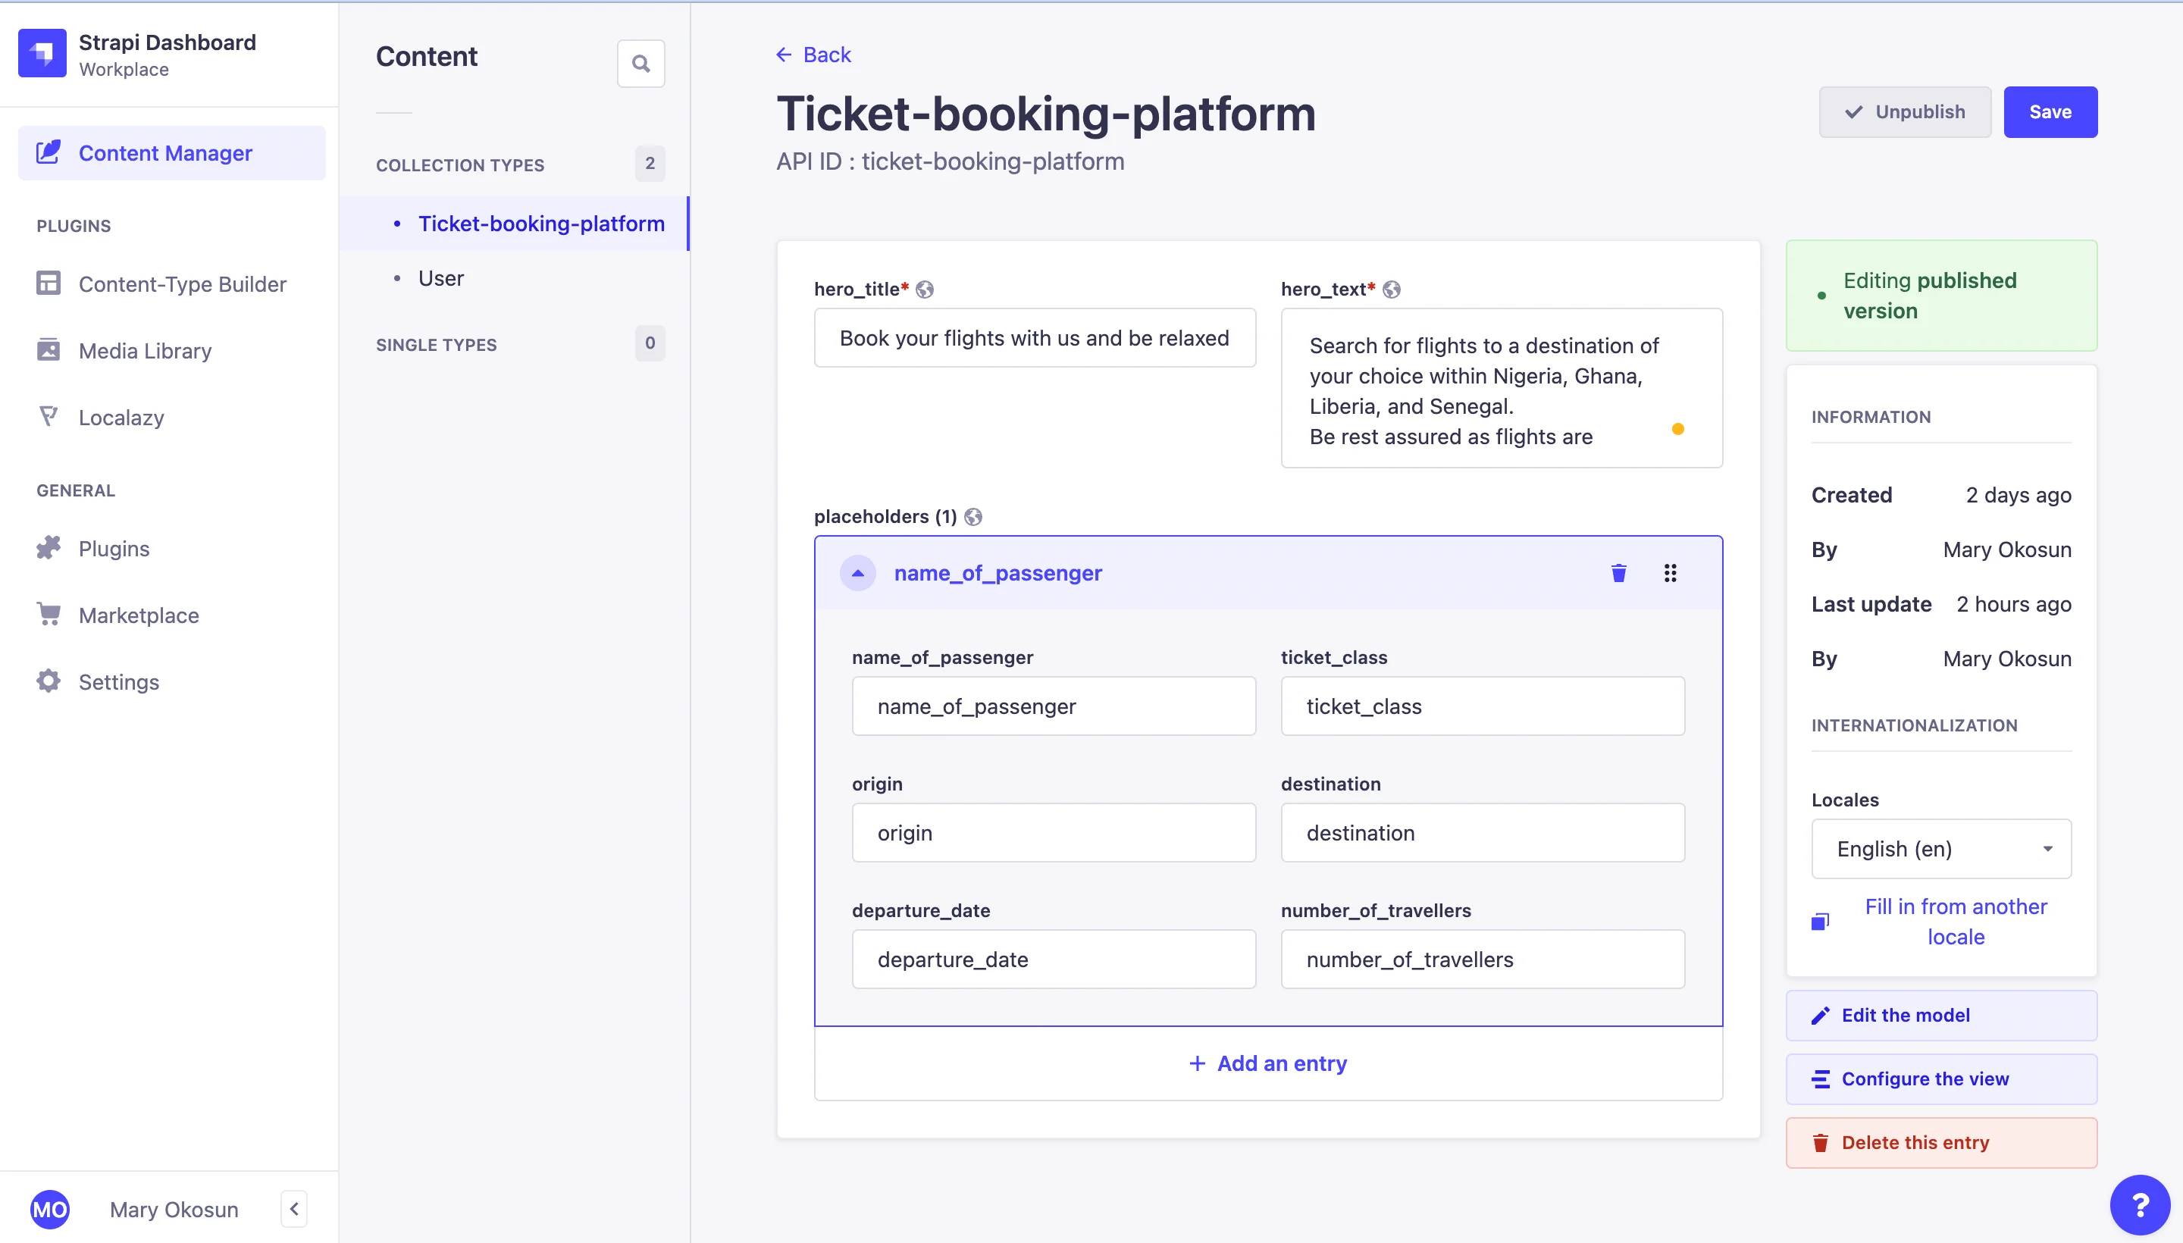
Task: Click into the hero_title input field
Action: point(1034,338)
